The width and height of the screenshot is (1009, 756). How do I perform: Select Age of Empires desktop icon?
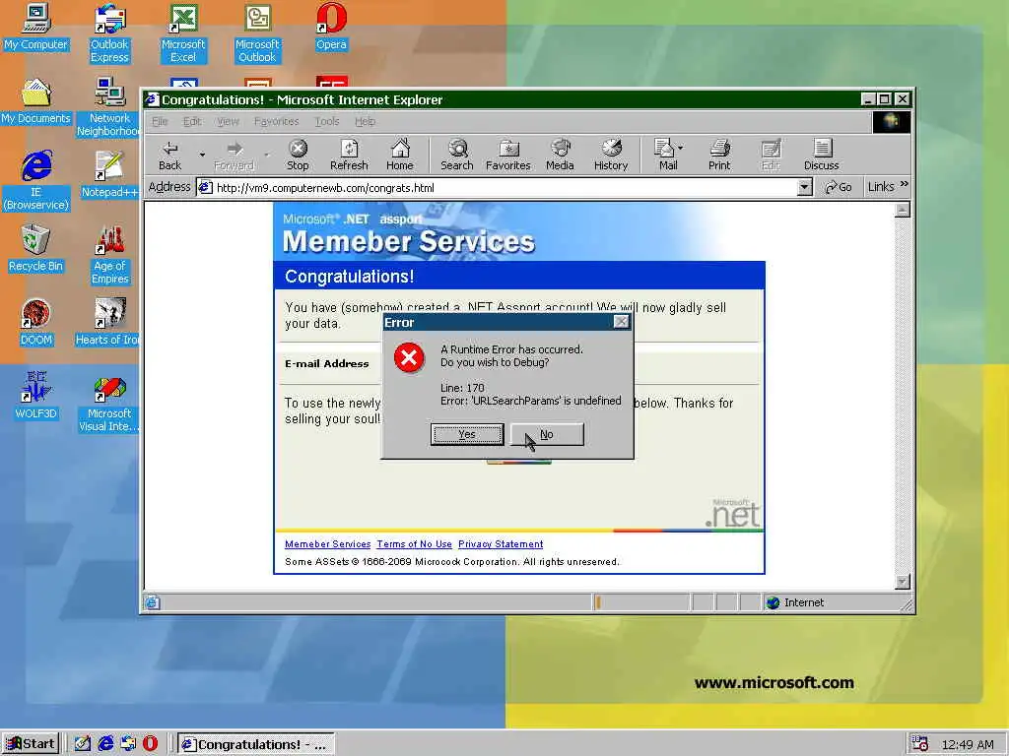pyautogui.click(x=110, y=255)
